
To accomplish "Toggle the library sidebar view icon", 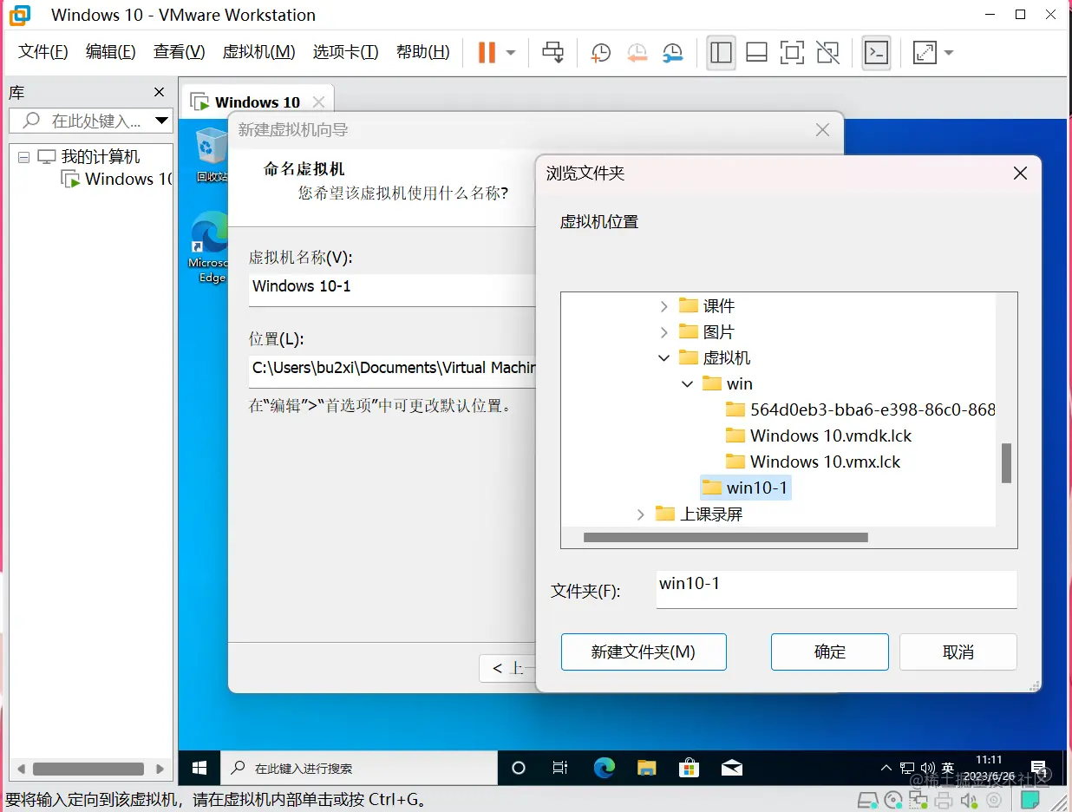I will (x=721, y=53).
